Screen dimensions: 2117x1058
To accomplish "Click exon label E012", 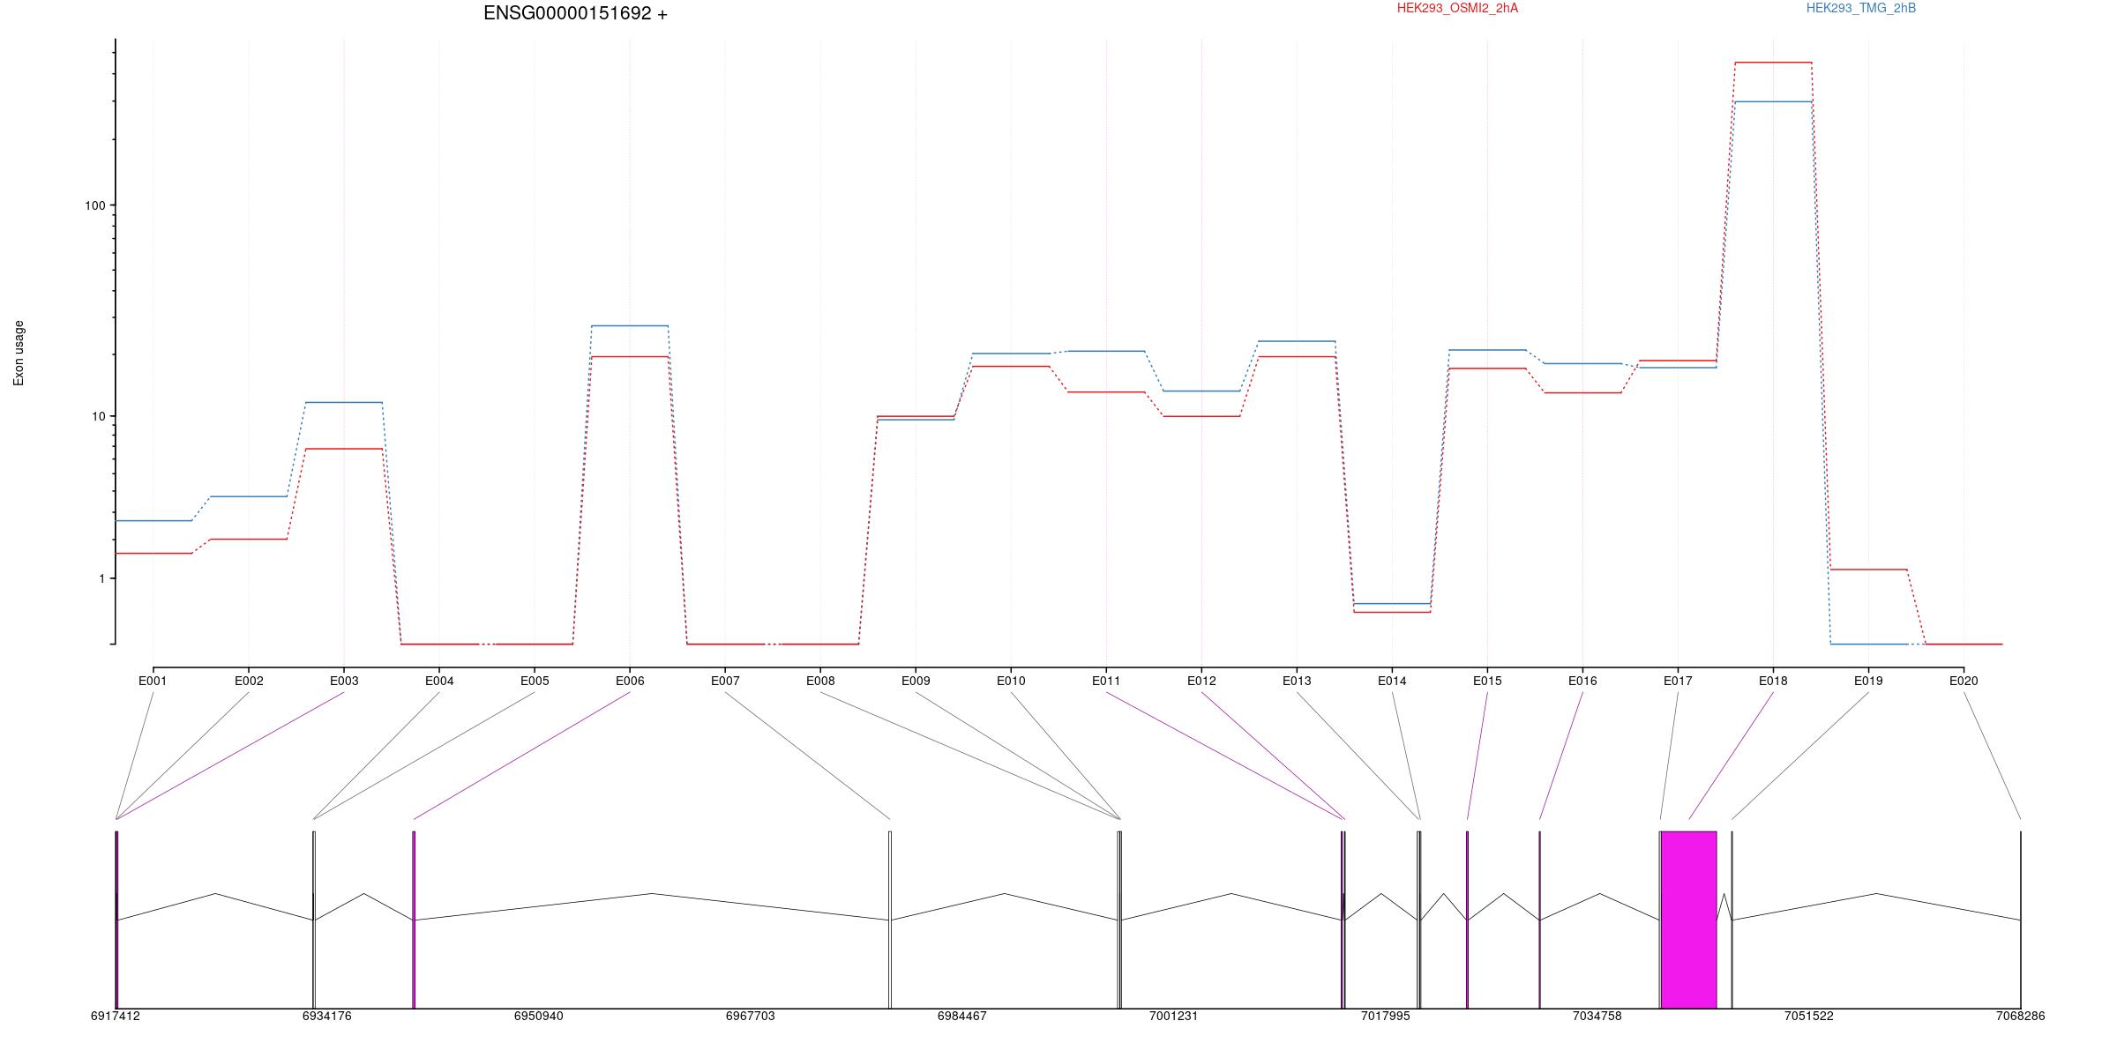I will [x=1201, y=681].
